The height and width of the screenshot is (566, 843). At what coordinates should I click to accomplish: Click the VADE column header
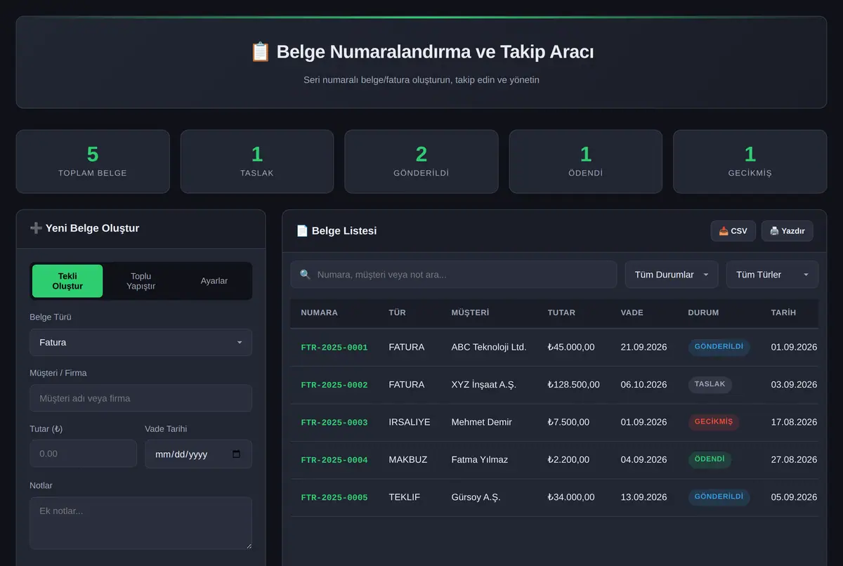tap(632, 312)
